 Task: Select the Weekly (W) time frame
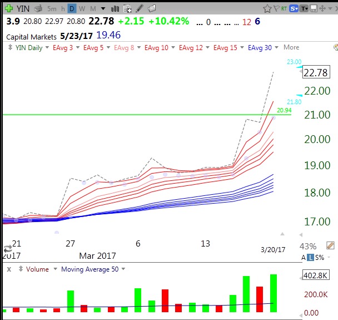[x=82, y=9]
